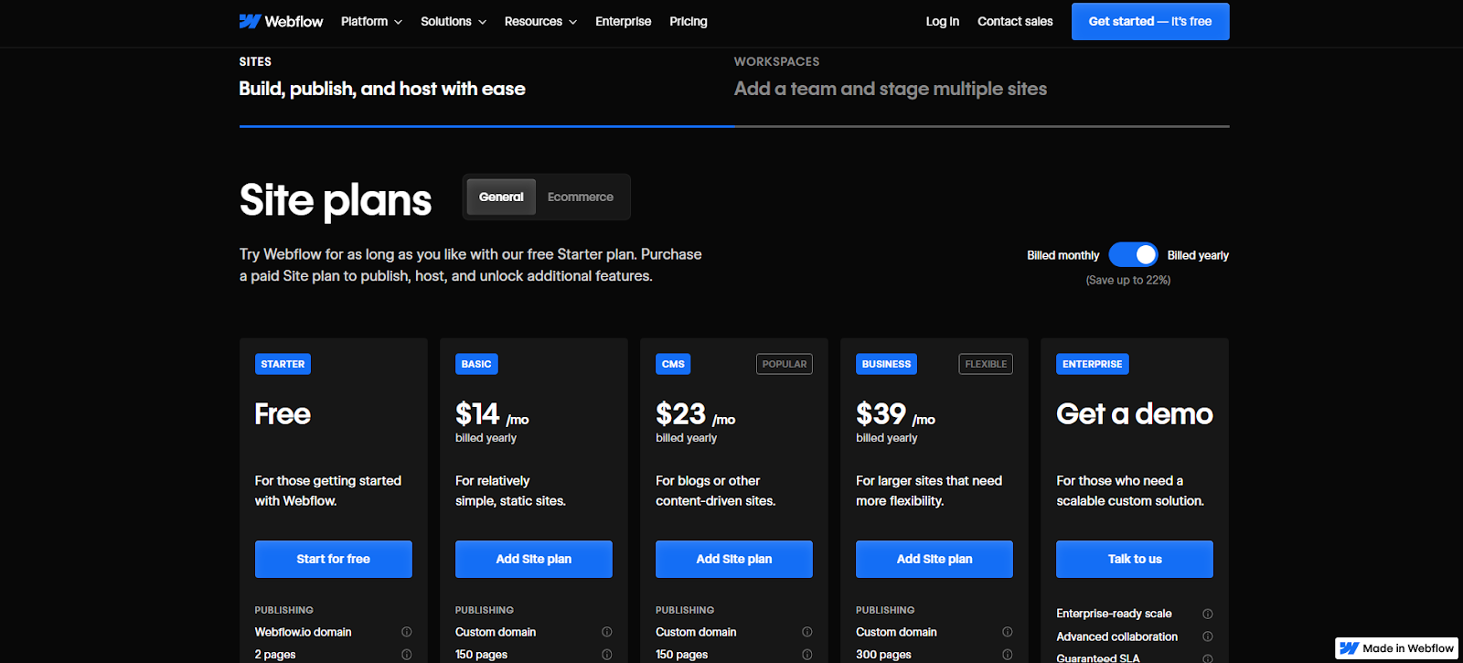Click the STARTER plan badge
1463x663 pixels.
(283, 364)
